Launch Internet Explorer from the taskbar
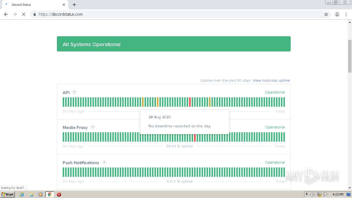352x198 pixels. (x=22, y=194)
